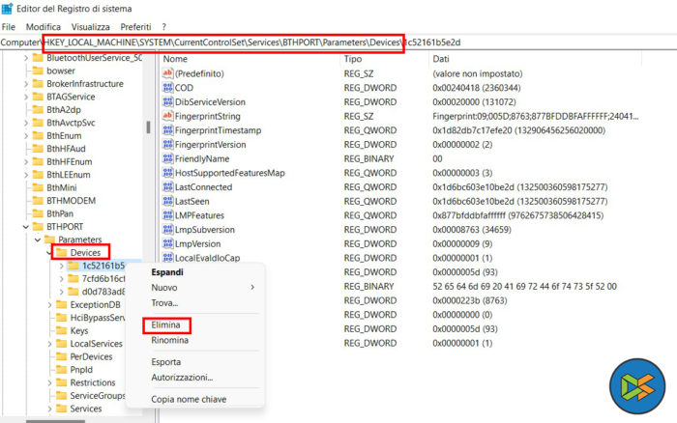
Task: Open the Visualizza menu
Action: pos(90,27)
